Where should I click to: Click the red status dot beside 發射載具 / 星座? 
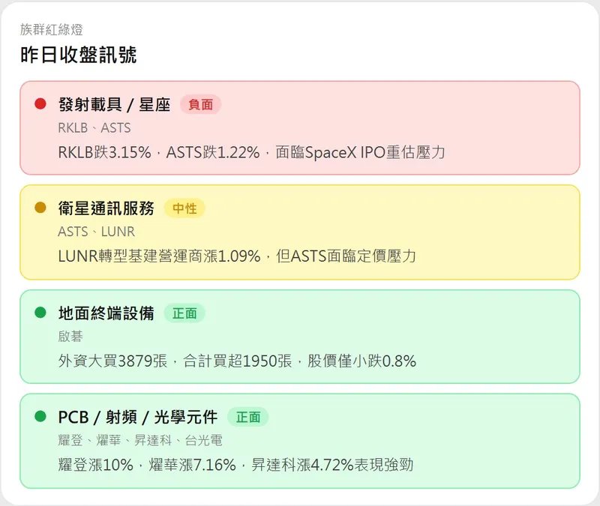coord(40,104)
